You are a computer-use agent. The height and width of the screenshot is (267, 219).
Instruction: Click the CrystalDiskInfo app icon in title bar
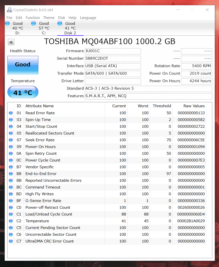[x=9, y=10]
